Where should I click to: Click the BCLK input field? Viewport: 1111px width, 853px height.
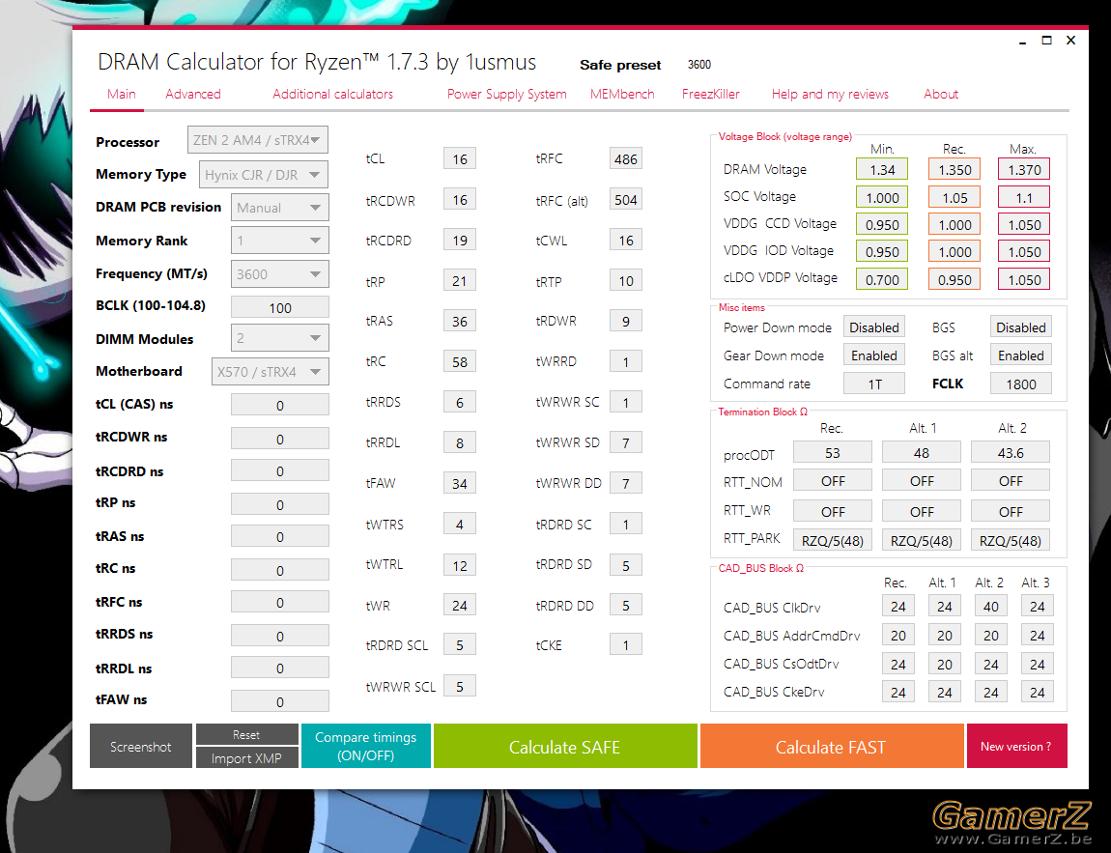click(x=280, y=307)
